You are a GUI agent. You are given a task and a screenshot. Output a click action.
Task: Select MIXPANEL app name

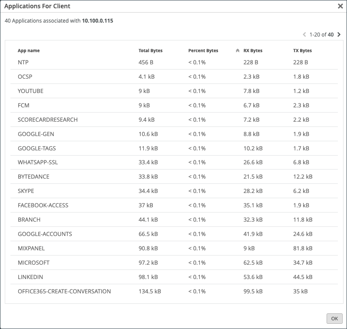pyautogui.click(x=31, y=249)
